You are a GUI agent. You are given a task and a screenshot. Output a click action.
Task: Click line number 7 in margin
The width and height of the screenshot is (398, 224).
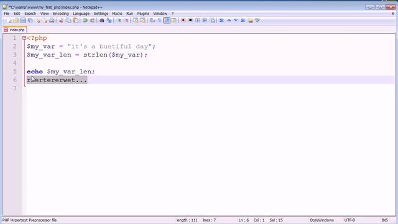14,88
